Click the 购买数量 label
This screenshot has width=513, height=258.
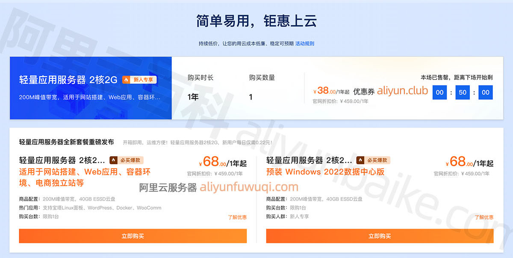tap(262, 77)
